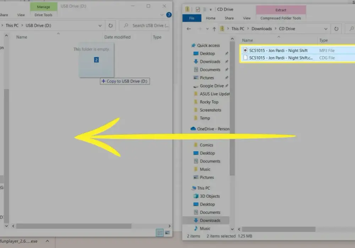Image resolution: width=355 pixels, height=248 pixels.
Task: Go back in CD Drive window
Action: pos(189,29)
